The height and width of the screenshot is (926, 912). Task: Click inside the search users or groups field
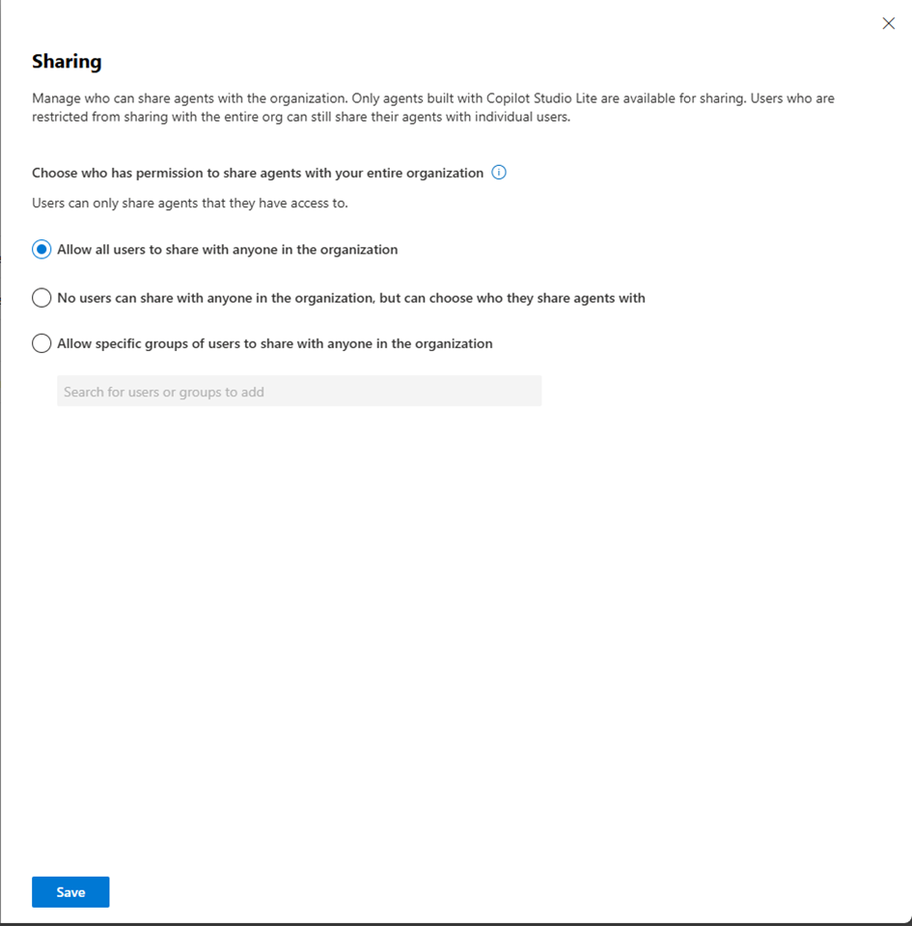tap(299, 391)
